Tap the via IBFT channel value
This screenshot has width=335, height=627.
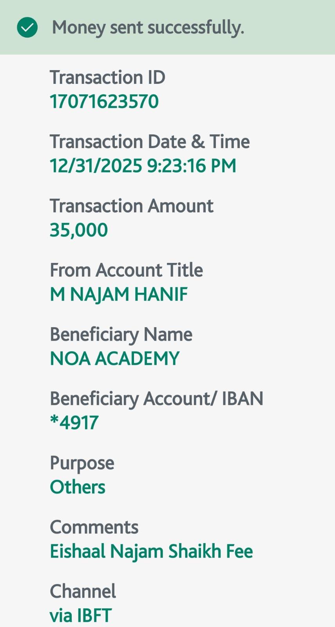coord(81,616)
